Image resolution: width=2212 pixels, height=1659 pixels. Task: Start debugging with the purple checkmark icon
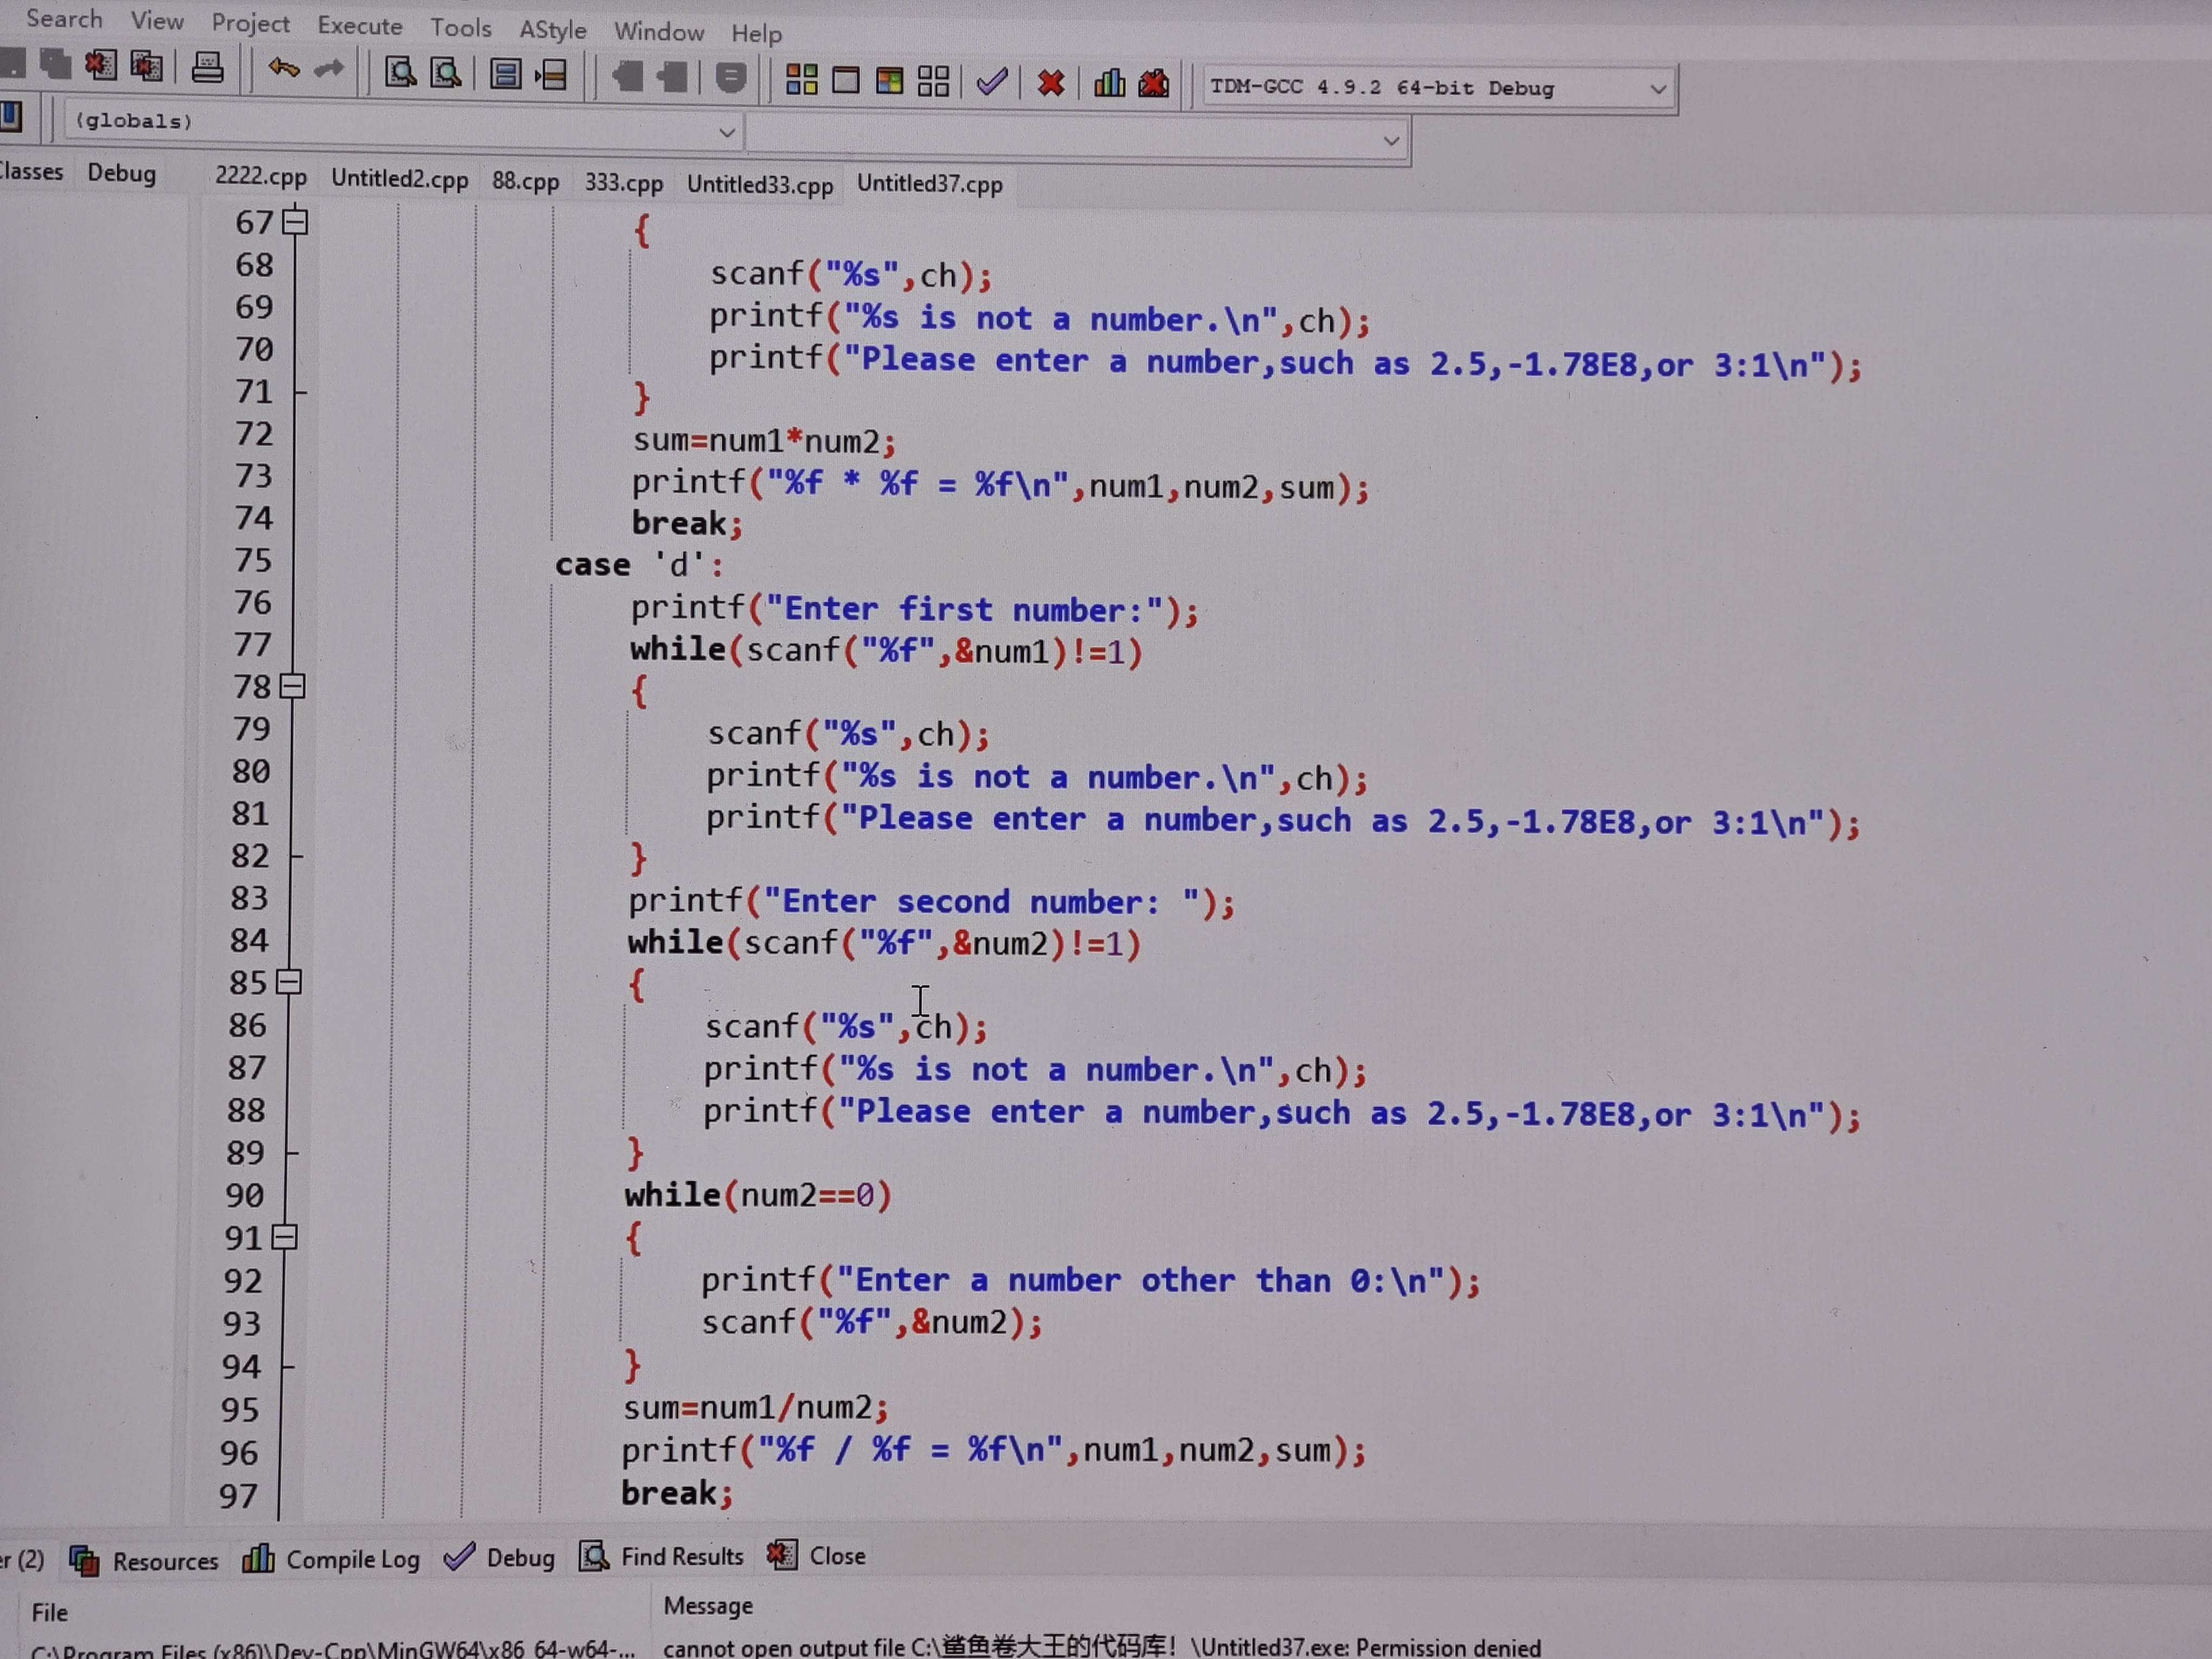991,82
